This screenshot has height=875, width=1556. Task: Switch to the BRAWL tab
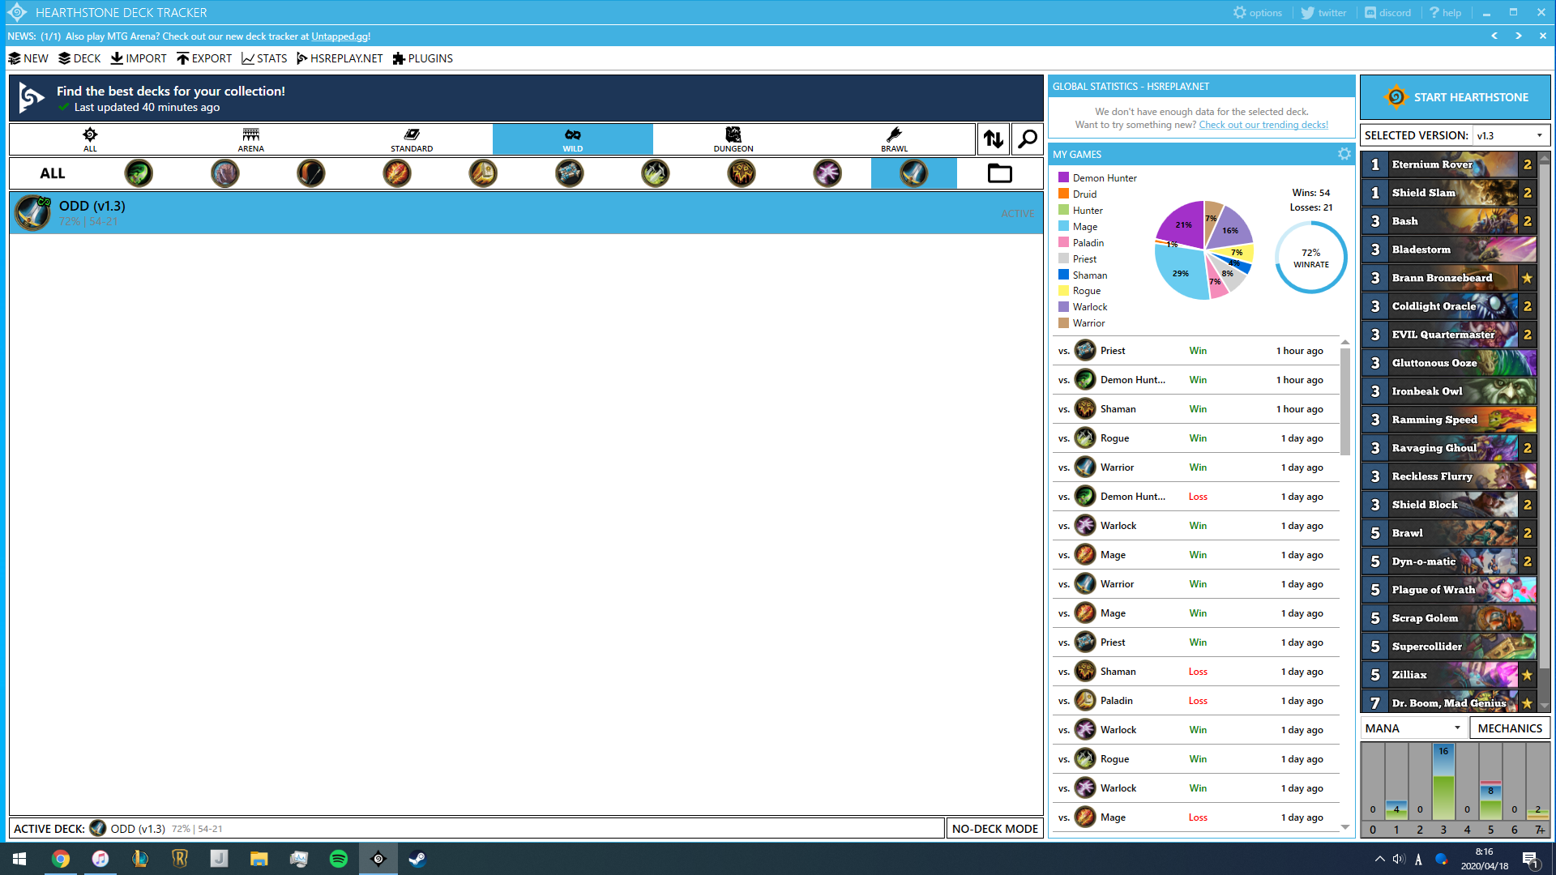coord(895,139)
